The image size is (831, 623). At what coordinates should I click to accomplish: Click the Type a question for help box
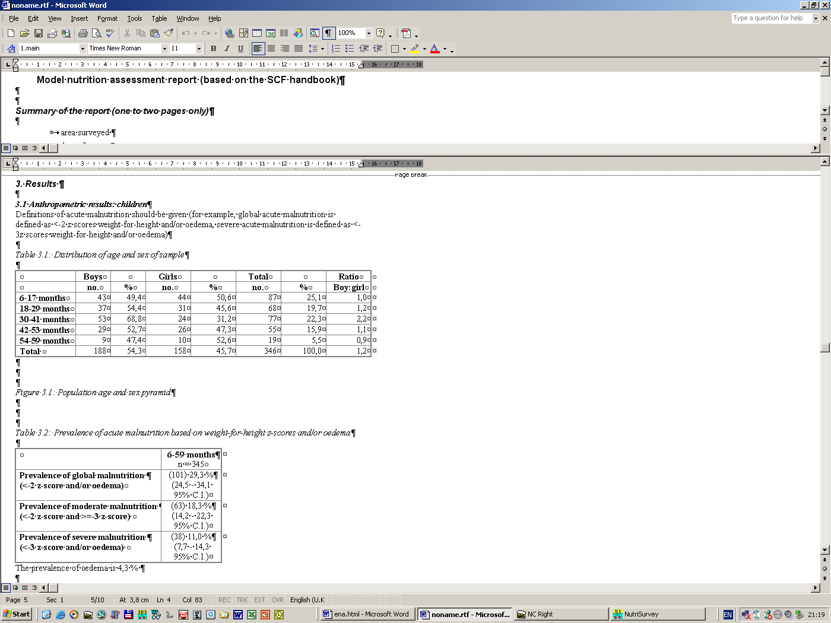(771, 18)
